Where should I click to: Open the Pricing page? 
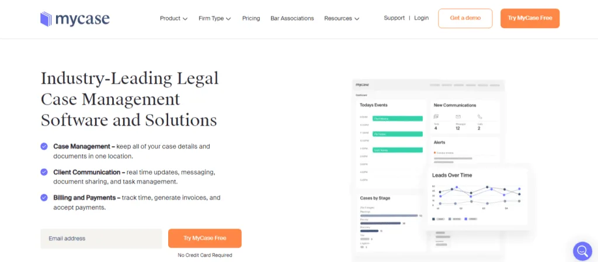click(x=251, y=18)
